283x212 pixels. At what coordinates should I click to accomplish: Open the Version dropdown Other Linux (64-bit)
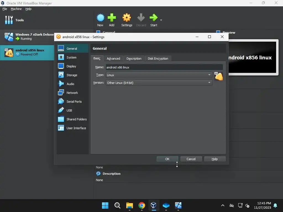pyautogui.click(x=159, y=83)
